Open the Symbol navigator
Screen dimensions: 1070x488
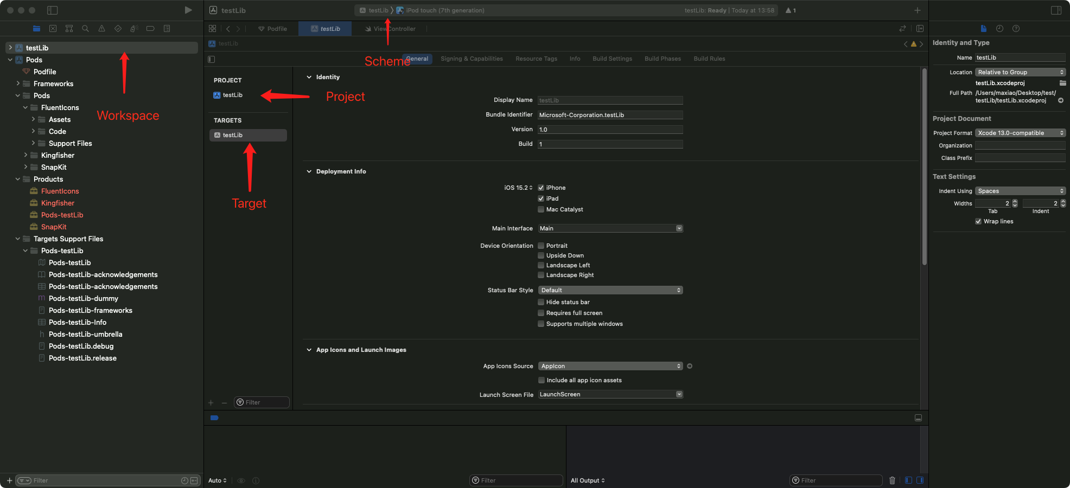pyautogui.click(x=69, y=29)
